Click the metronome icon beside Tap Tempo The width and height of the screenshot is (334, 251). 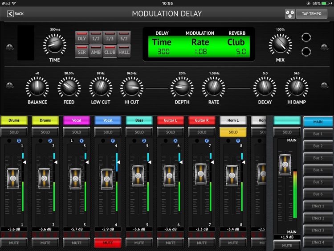[290, 14]
